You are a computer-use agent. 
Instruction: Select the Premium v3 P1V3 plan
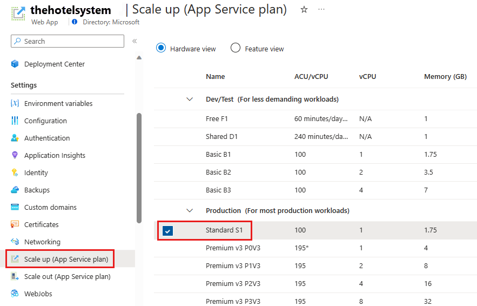pos(315,266)
